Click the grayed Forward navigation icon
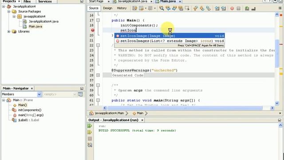Viewport: 284px width, 160px height. point(150,8)
